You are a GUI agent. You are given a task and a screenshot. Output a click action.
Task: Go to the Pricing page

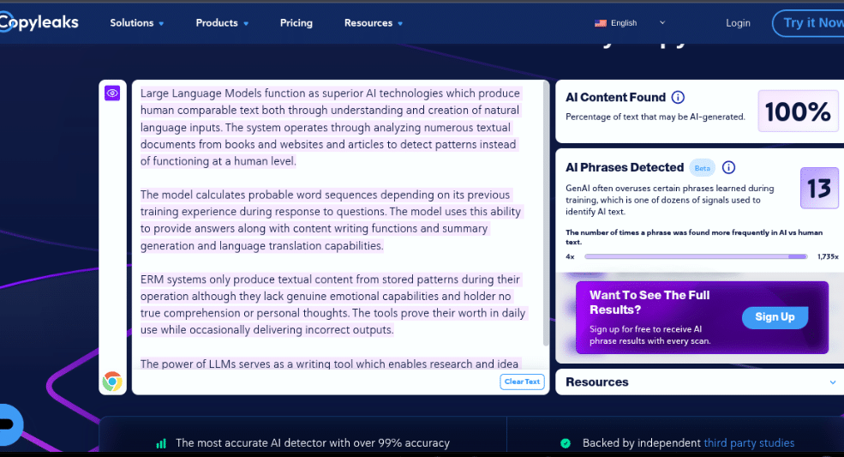tap(296, 23)
